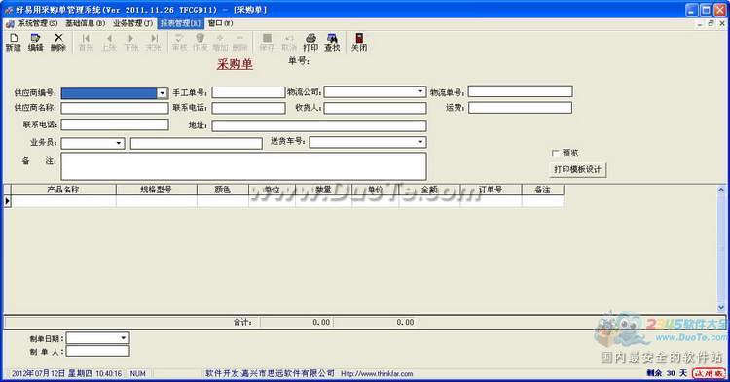This screenshot has height=382, width=730.
Task: Click the date and time in status bar
Action: point(66,373)
